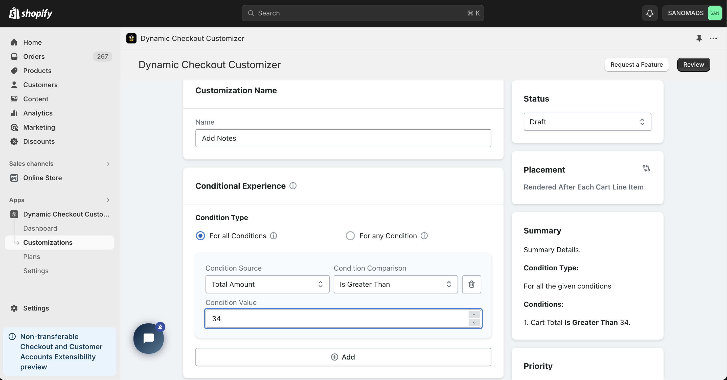727x380 pixels.
Task: Click the Placement change icon
Action: (x=646, y=169)
